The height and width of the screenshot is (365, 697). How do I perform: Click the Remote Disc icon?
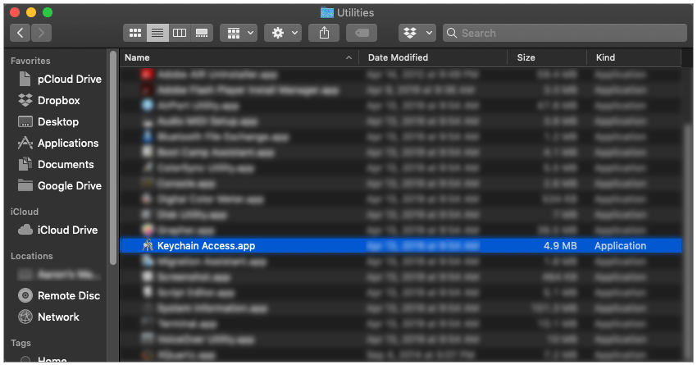pyautogui.click(x=25, y=295)
